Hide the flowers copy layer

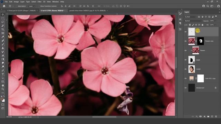pos(185,41)
